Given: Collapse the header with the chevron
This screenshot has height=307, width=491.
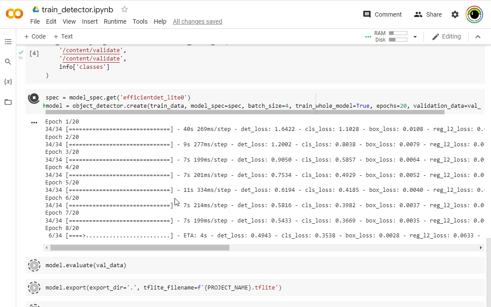Looking at the screenshot, I should coord(478,37).
